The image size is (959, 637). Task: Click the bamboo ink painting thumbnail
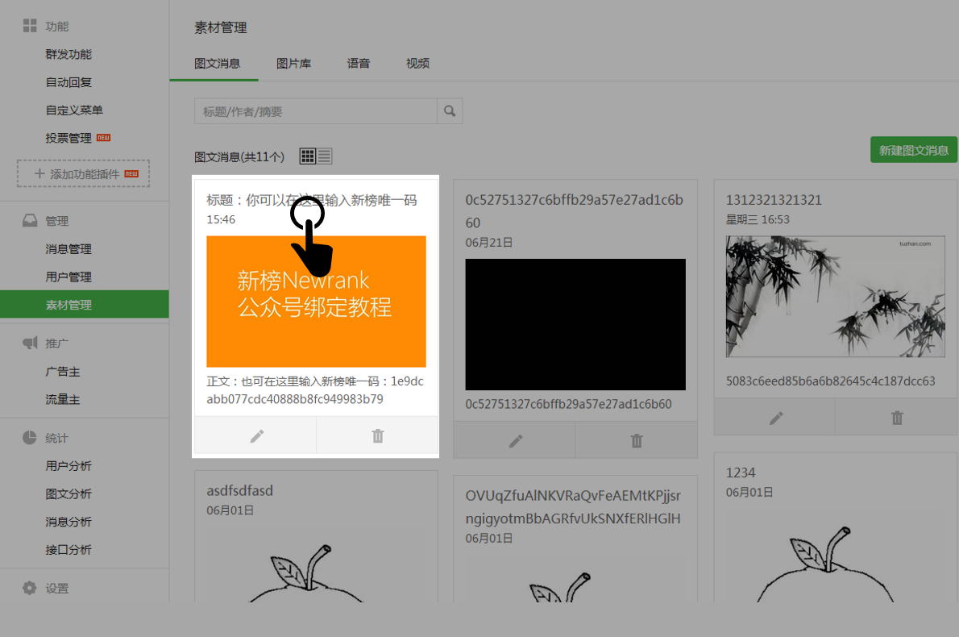836,297
